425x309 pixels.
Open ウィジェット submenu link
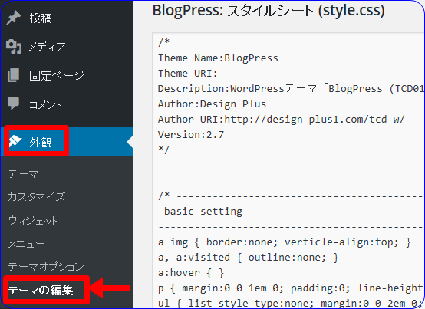tap(32, 221)
